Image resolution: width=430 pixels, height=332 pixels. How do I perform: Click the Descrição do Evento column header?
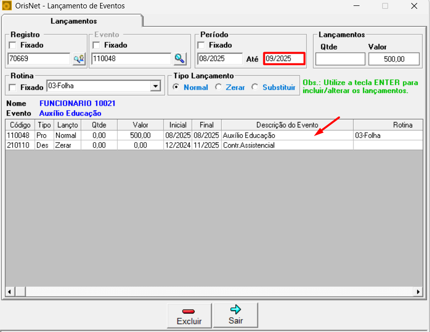coord(287,125)
